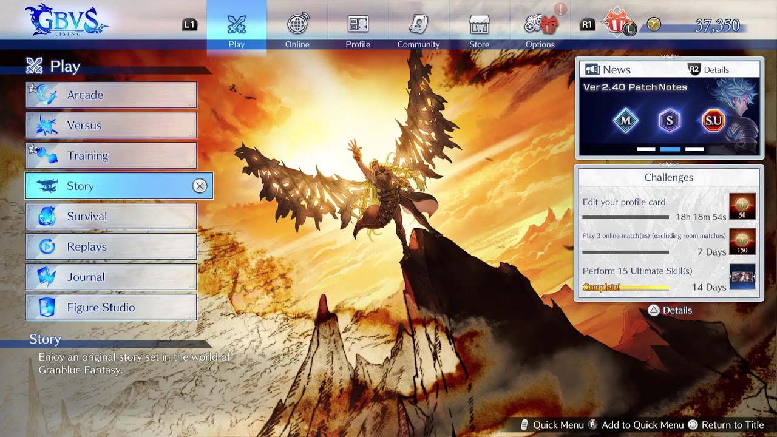Click the Training mode icon
This screenshot has height=437, width=777.
pyautogui.click(x=47, y=156)
